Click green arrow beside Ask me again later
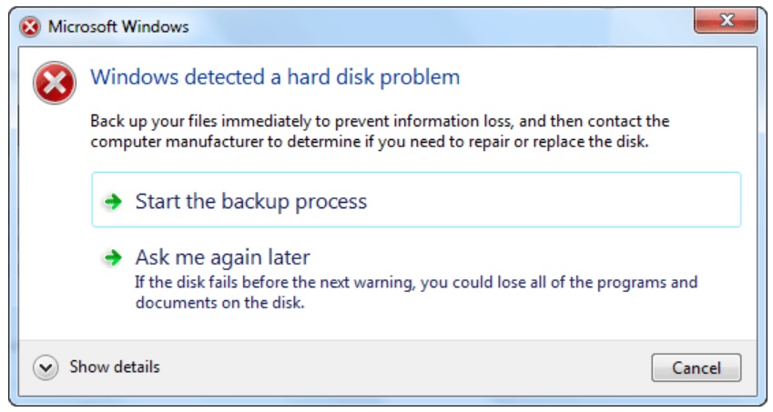Image resolution: width=773 pixels, height=412 pixels. coord(113,258)
